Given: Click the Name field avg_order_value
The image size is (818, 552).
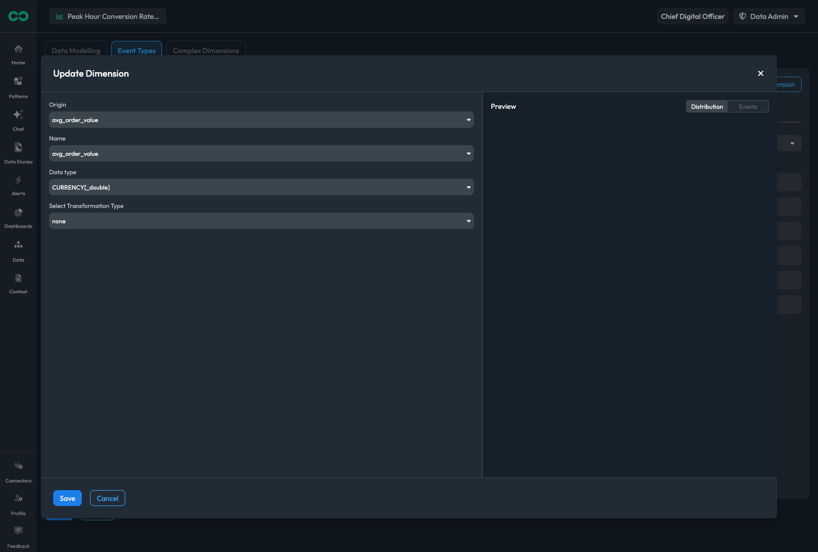Looking at the screenshot, I should point(261,154).
